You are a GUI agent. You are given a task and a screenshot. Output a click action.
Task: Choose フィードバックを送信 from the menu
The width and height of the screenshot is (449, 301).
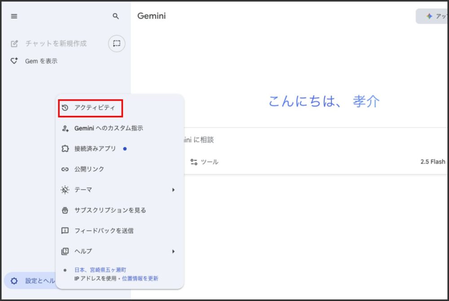point(104,231)
